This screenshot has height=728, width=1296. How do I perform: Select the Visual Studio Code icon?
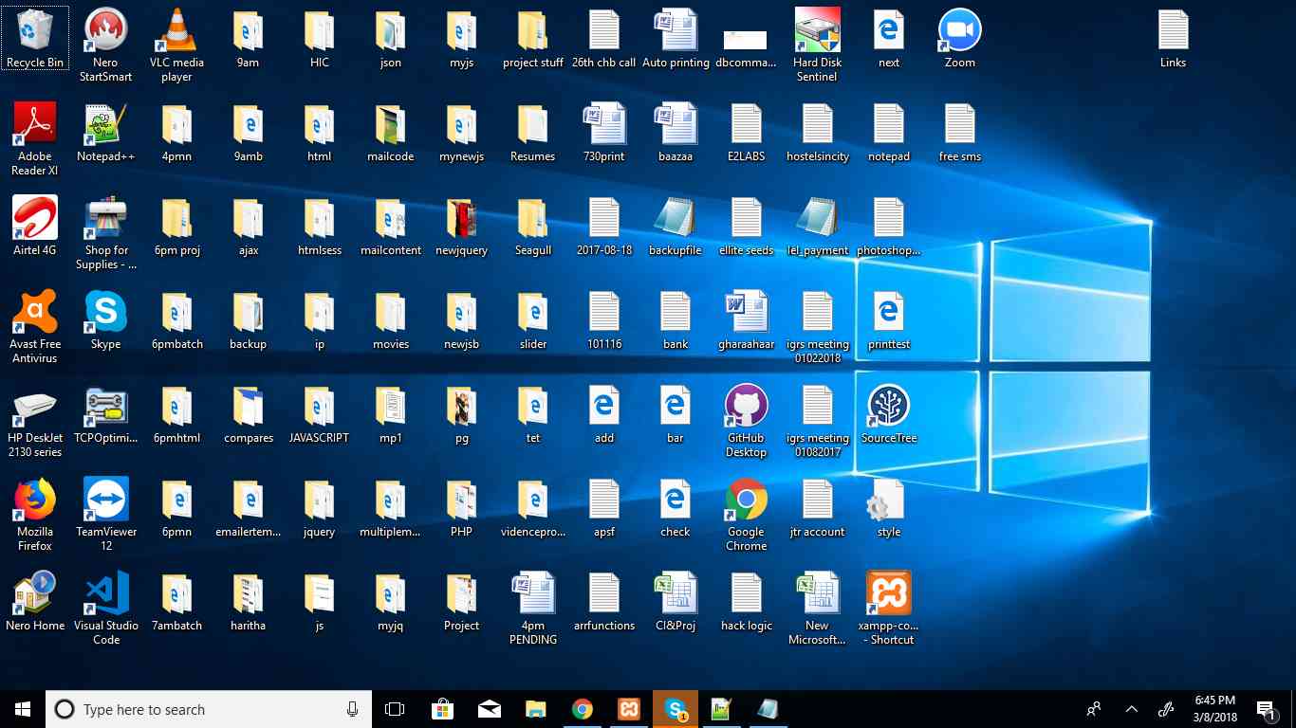coord(106,594)
